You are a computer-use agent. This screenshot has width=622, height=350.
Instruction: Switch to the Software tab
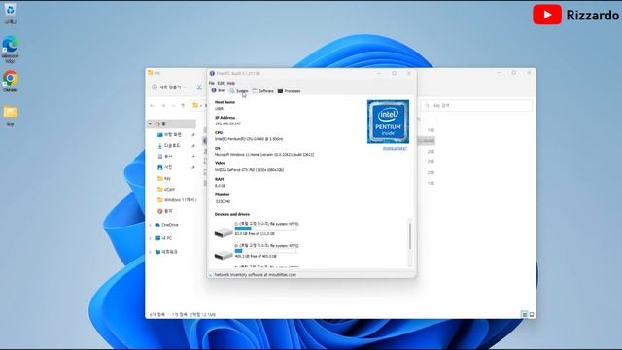coord(263,91)
